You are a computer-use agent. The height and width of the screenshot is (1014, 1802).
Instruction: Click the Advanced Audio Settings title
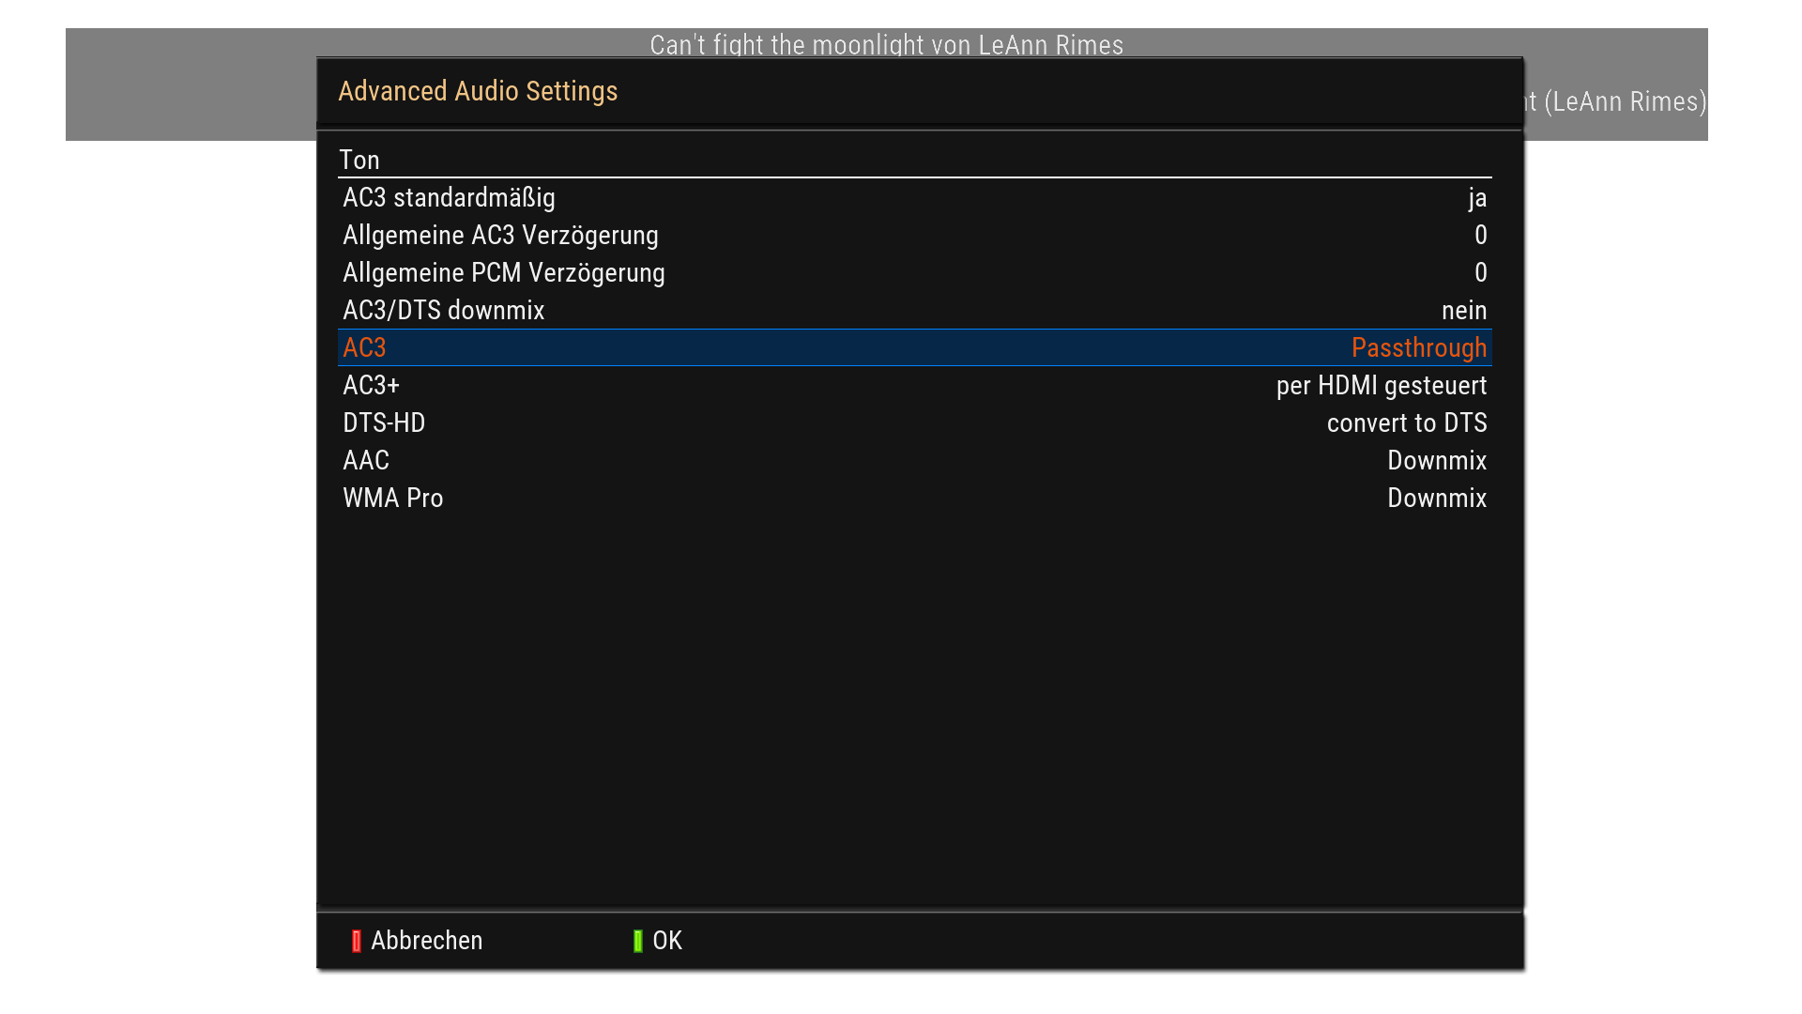click(x=478, y=91)
